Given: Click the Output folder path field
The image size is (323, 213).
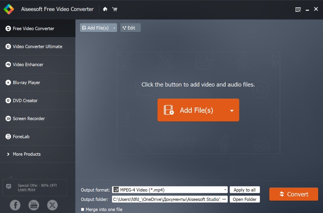Looking at the screenshot, I should 166,199.
